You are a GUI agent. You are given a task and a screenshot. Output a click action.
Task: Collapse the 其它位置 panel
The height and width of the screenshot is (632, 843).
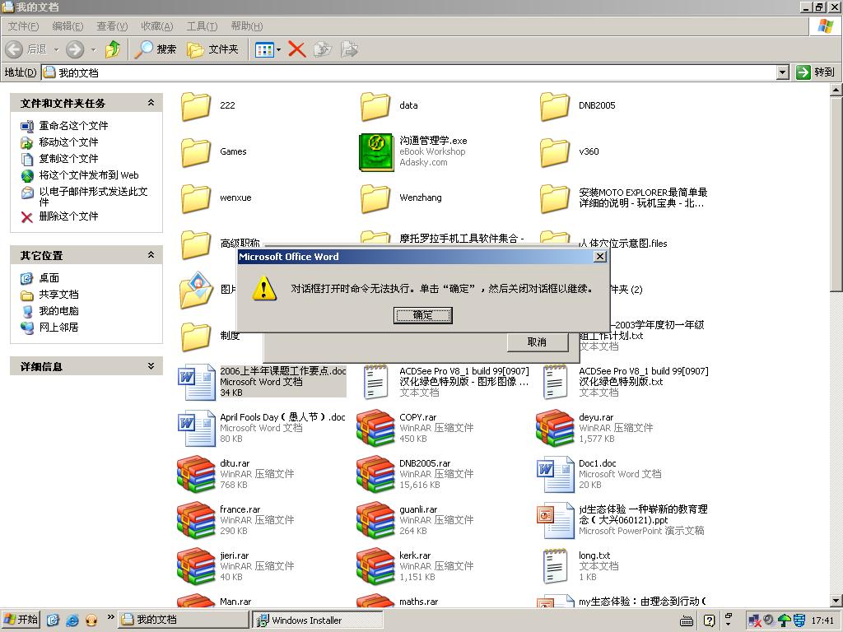(x=151, y=255)
